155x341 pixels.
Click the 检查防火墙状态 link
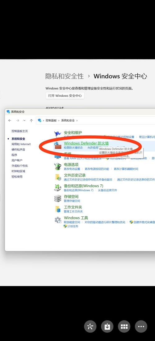click(x=73, y=147)
